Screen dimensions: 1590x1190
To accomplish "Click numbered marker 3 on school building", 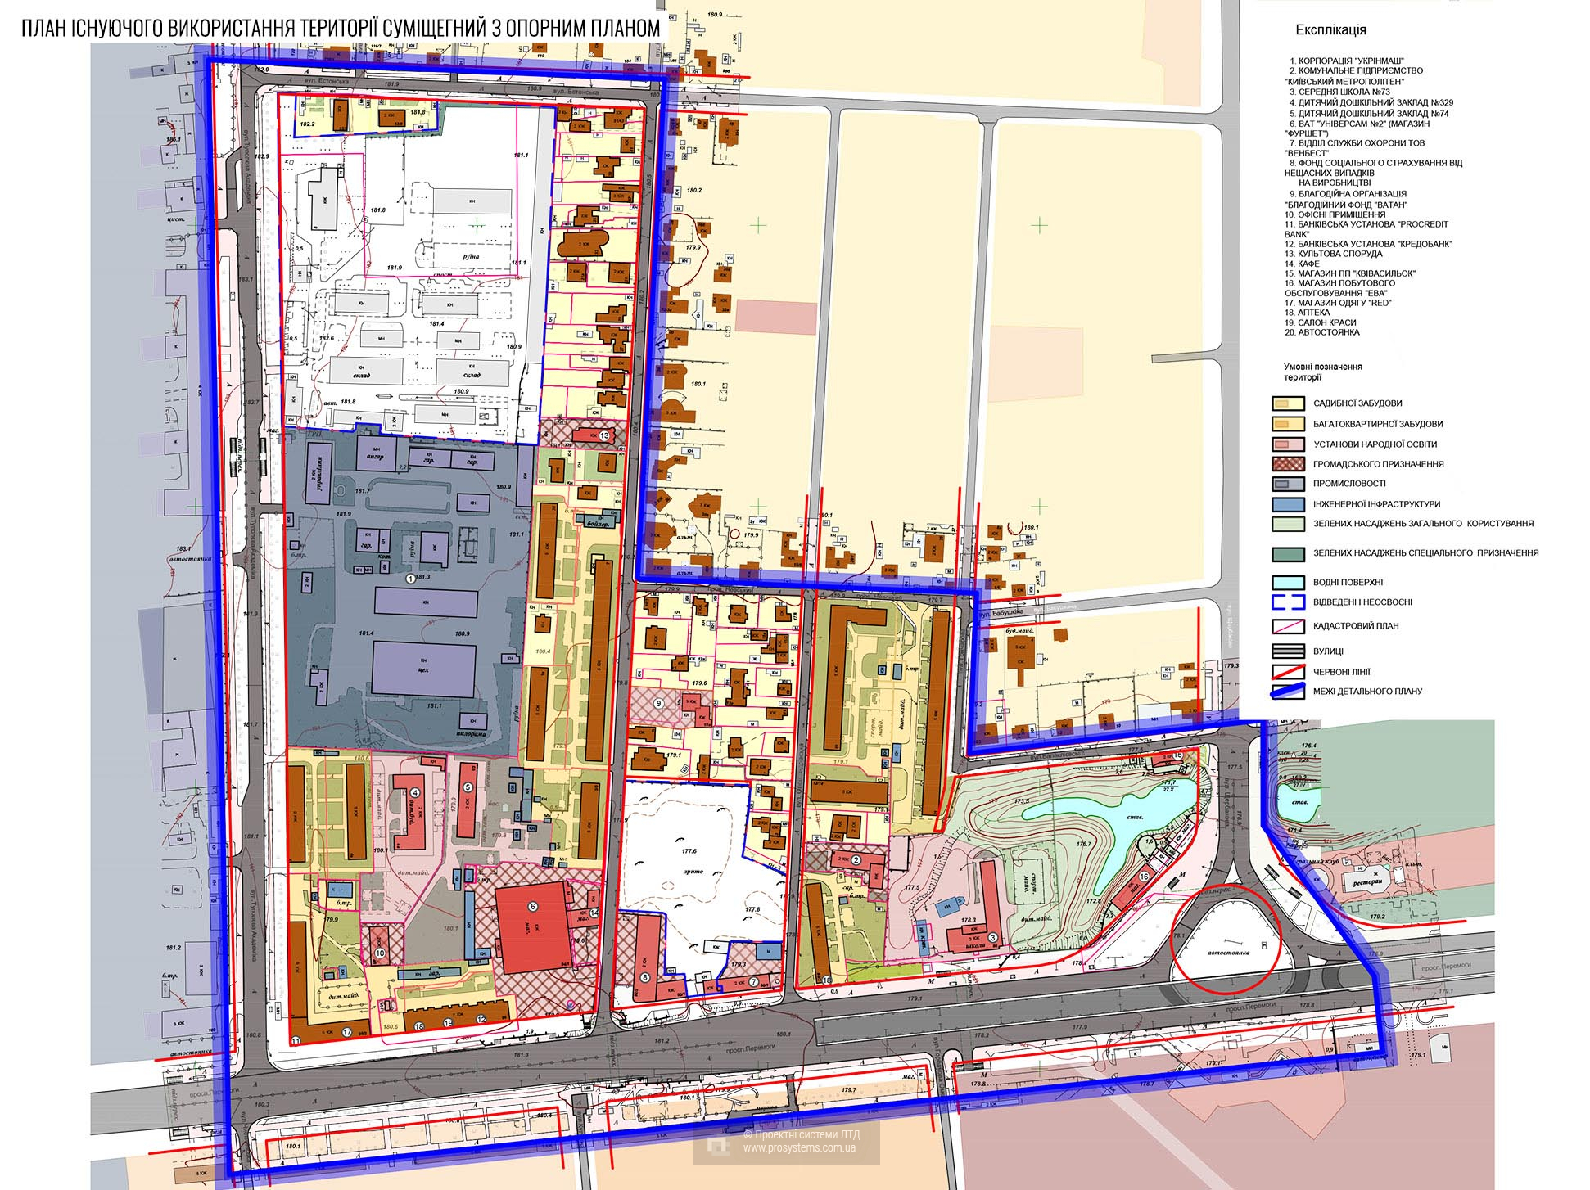I will (993, 938).
